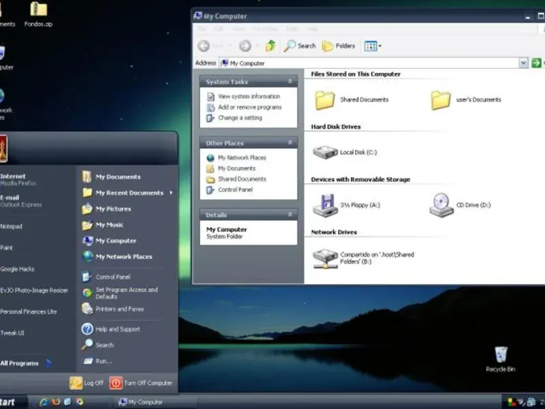Launch EvJO Photo-Image Resizer
The image size is (545, 409).
pos(34,290)
